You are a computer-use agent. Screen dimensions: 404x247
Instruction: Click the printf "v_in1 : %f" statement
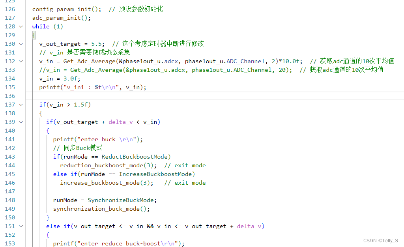coord(93,87)
